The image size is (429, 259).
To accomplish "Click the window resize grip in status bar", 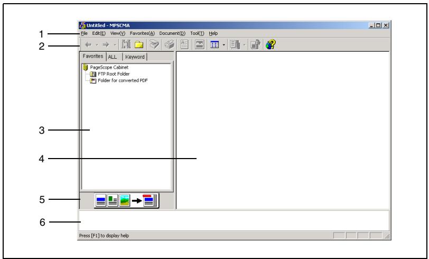I will pyautogui.click(x=387, y=236).
